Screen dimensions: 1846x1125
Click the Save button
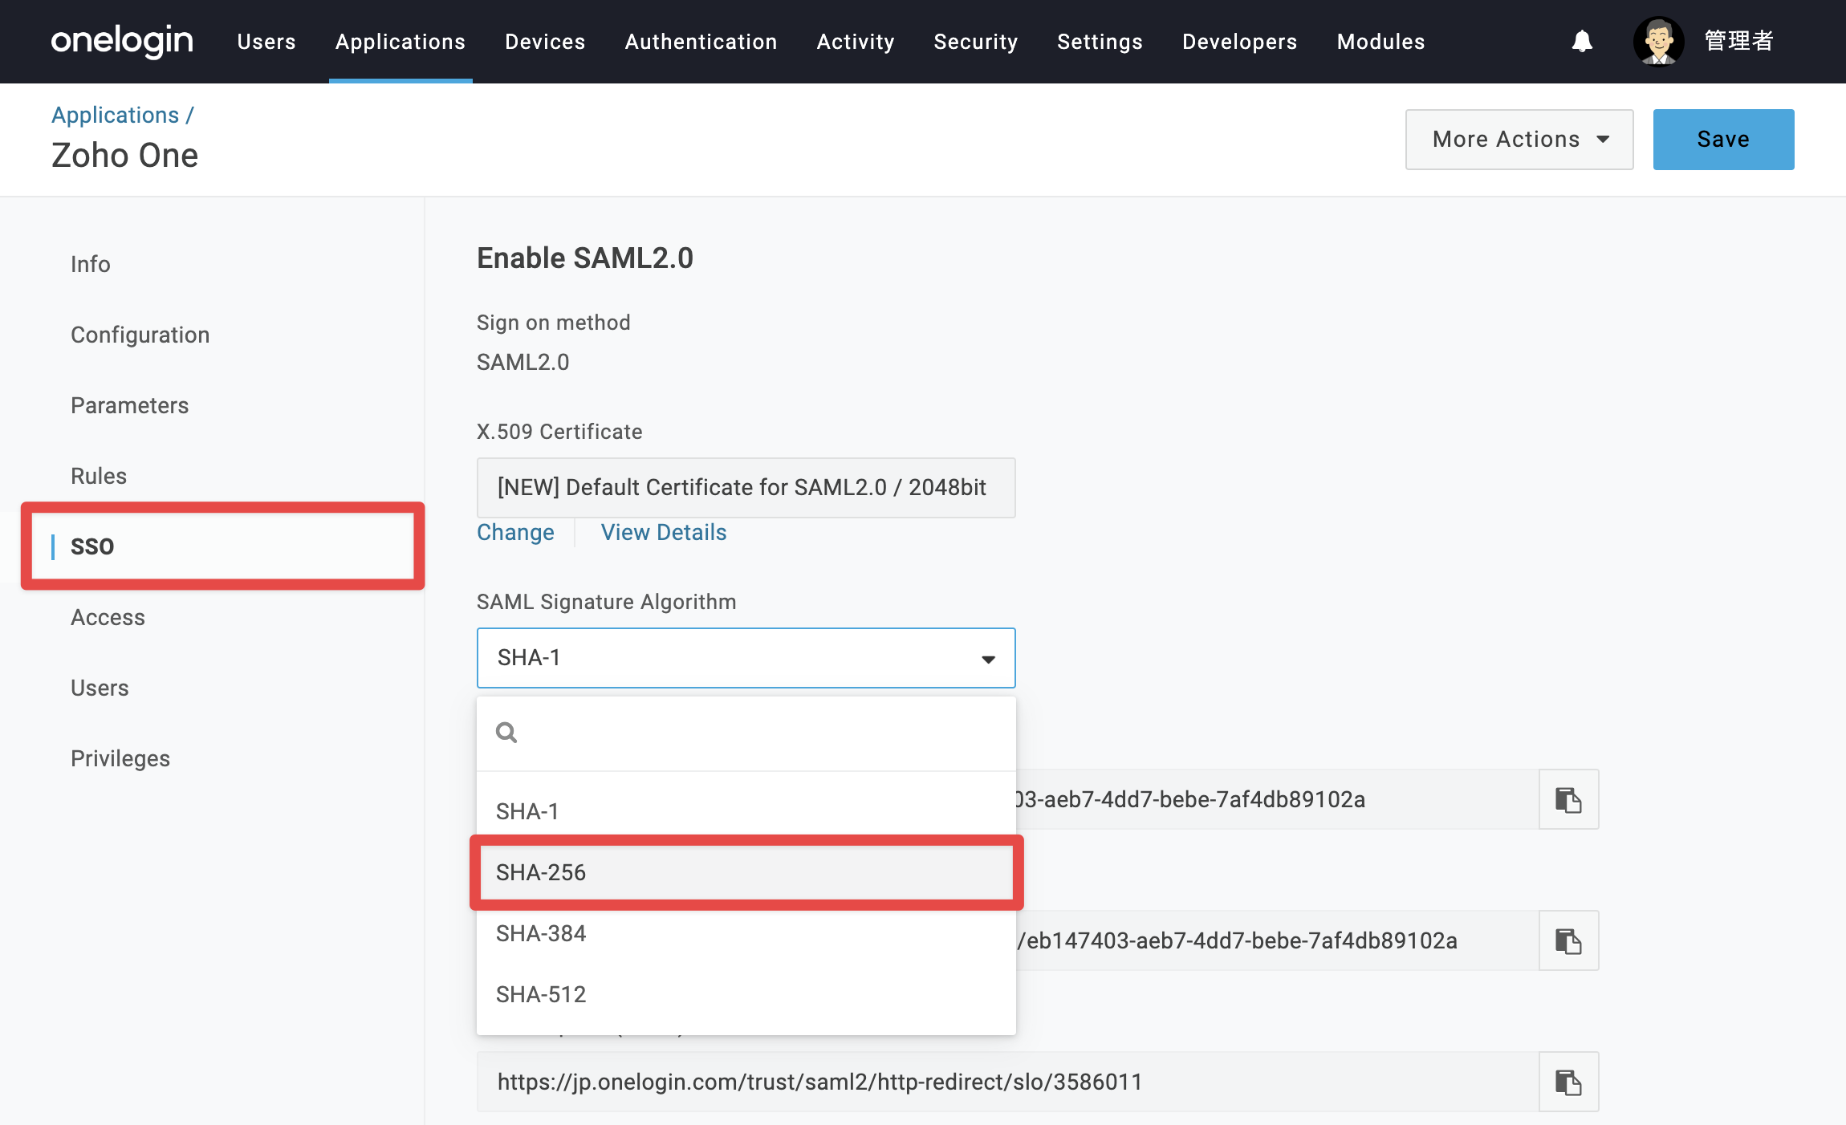(1723, 140)
